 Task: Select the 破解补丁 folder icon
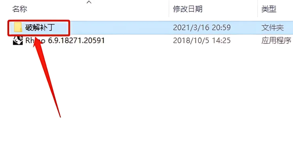[x=18, y=27]
